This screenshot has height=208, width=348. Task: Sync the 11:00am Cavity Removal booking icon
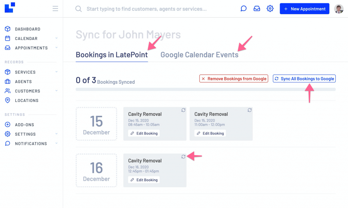click(x=250, y=110)
